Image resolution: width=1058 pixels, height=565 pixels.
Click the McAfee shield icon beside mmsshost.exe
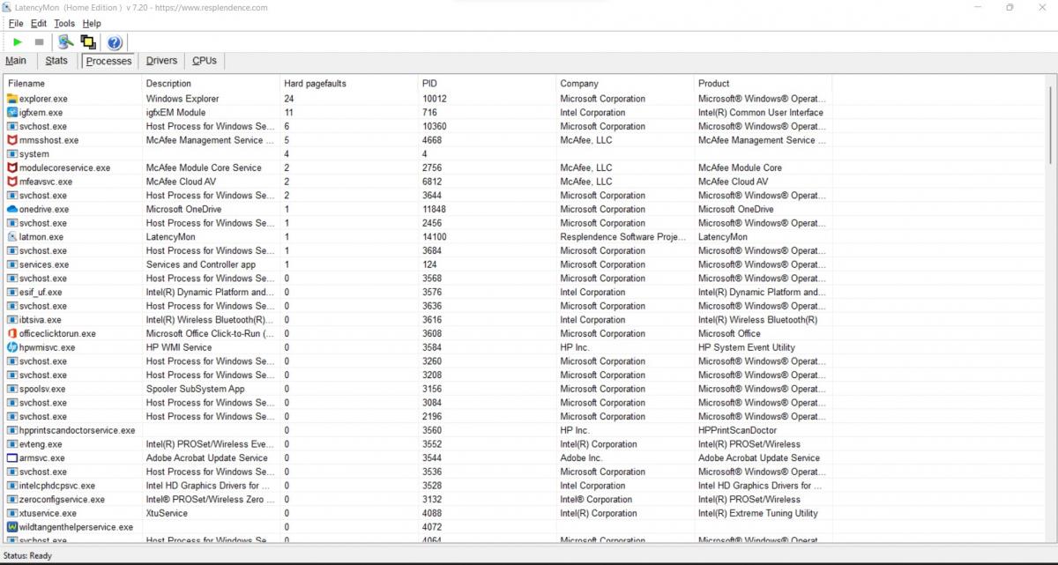tap(12, 140)
